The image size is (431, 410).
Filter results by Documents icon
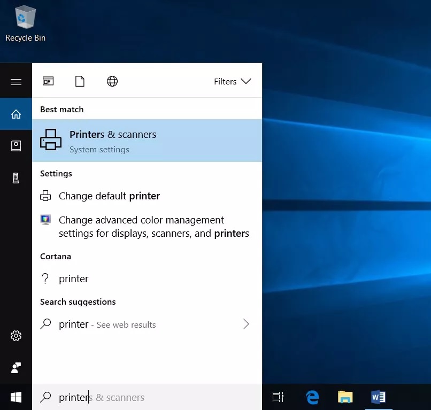(x=80, y=81)
